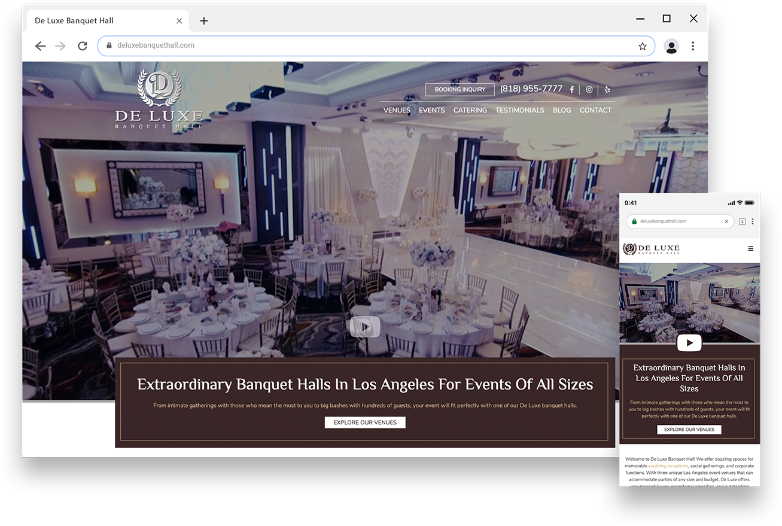The width and height of the screenshot is (782, 526).
Task: Play the video on the mobile view
Action: 689,343
